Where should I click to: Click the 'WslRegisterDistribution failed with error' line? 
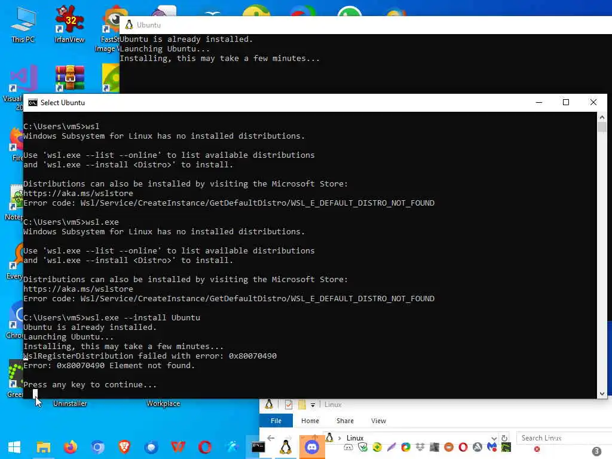coord(150,356)
